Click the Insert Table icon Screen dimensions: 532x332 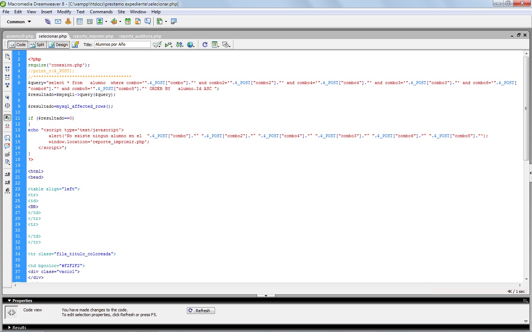click(79, 21)
